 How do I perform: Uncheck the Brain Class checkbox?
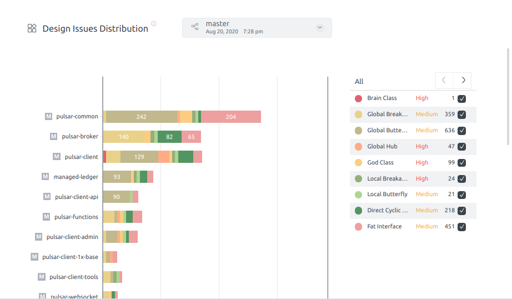click(x=461, y=98)
